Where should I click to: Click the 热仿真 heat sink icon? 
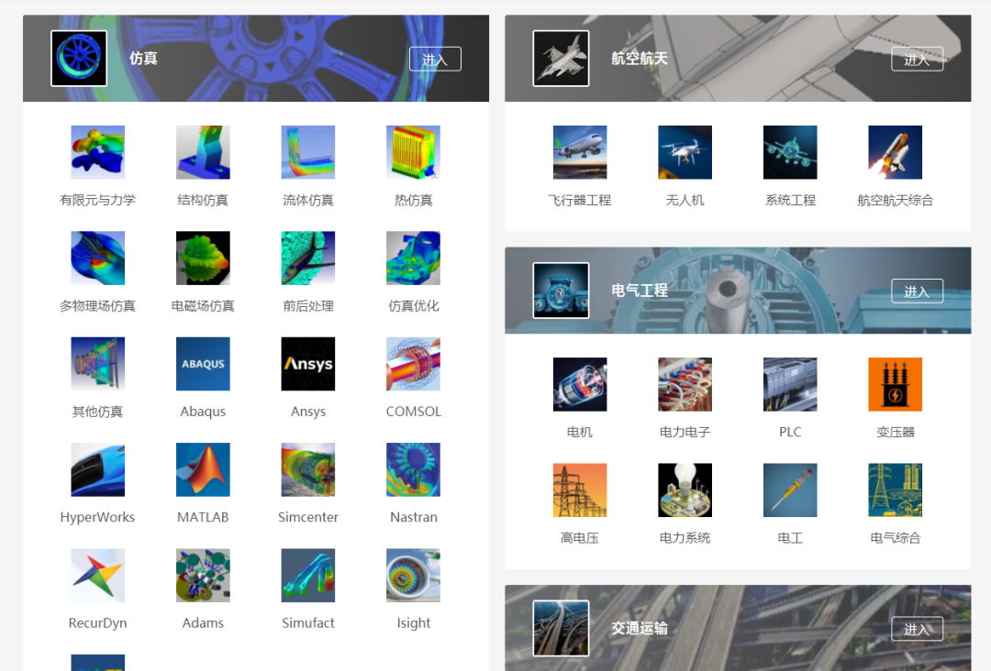[413, 152]
